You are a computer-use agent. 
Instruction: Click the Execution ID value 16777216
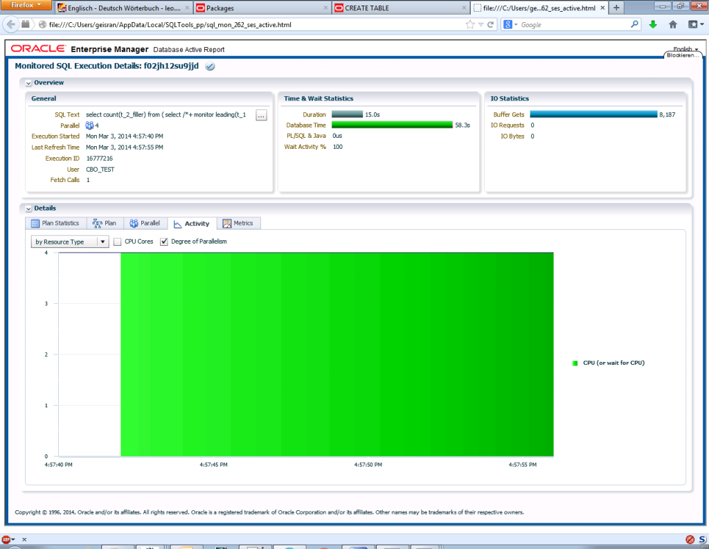100,159
